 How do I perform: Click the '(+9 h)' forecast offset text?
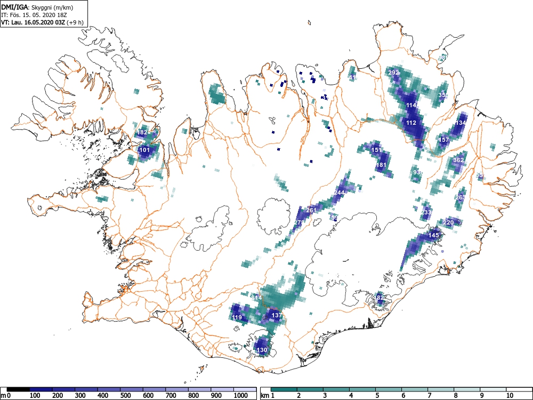76,22
